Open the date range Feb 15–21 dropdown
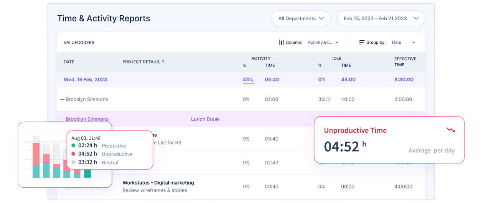The width and height of the screenshot is (491, 203). [381, 18]
